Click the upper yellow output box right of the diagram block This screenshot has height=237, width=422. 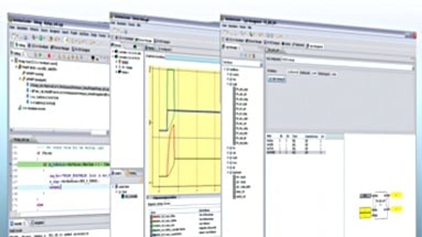(397, 195)
